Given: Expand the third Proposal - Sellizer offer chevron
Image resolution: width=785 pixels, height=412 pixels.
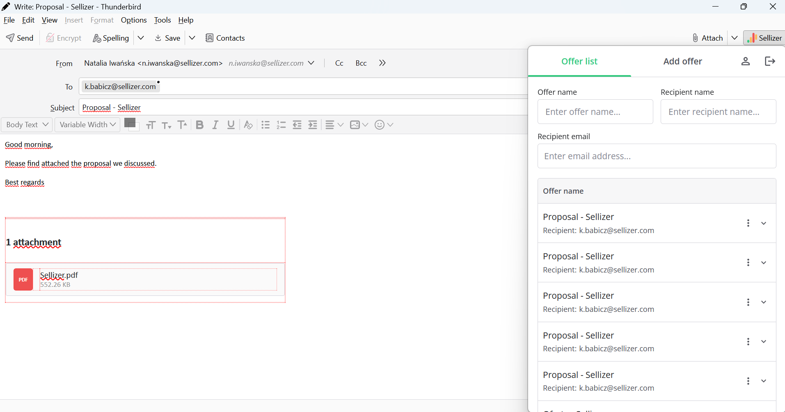Looking at the screenshot, I should 764,302.
